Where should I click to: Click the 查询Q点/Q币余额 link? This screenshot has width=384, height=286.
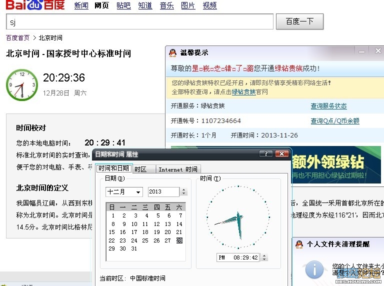click(335, 120)
